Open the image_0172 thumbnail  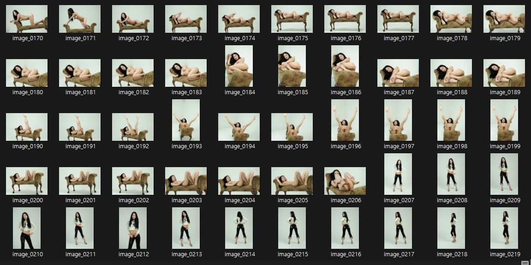tap(133, 19)
